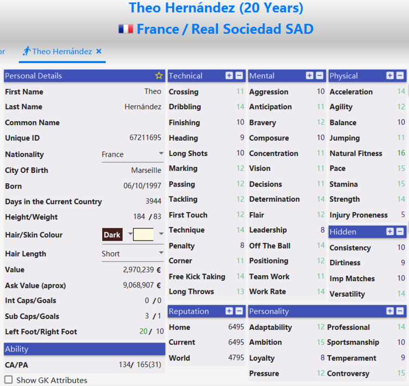Click the Dark hair colour swatch
409x386 pixels.
(x=112, y=234)
